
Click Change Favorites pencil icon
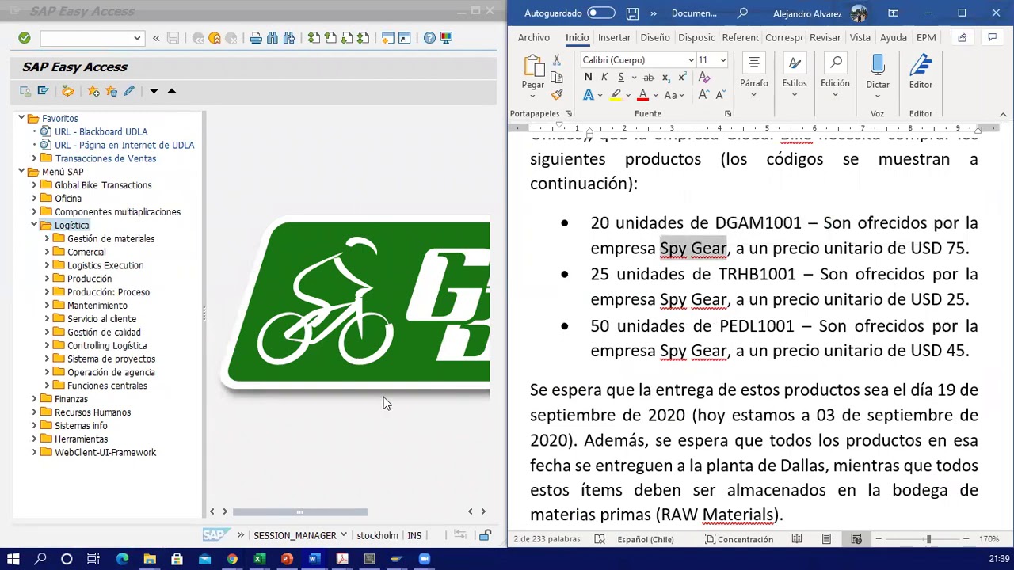coord(129,91)
